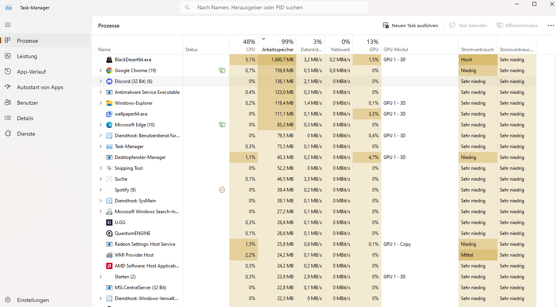The width and height of the screenshot is (556, 307).
Task: Click the Desktopfenster-Manager icon
Action: [109, 157]
